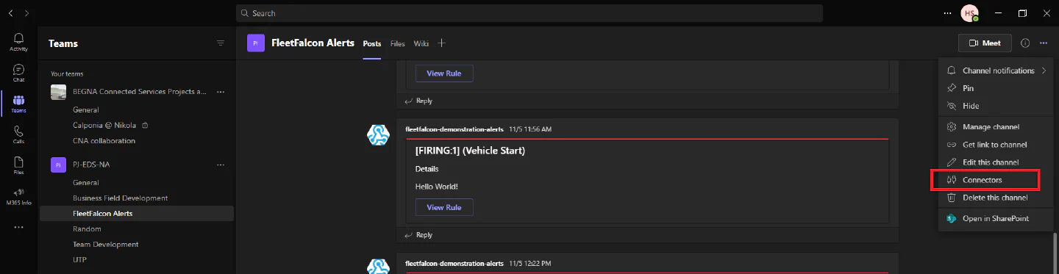Select Delete this channel
The height and width of the screenshot is (274, 1059).
tap(996, 198)
